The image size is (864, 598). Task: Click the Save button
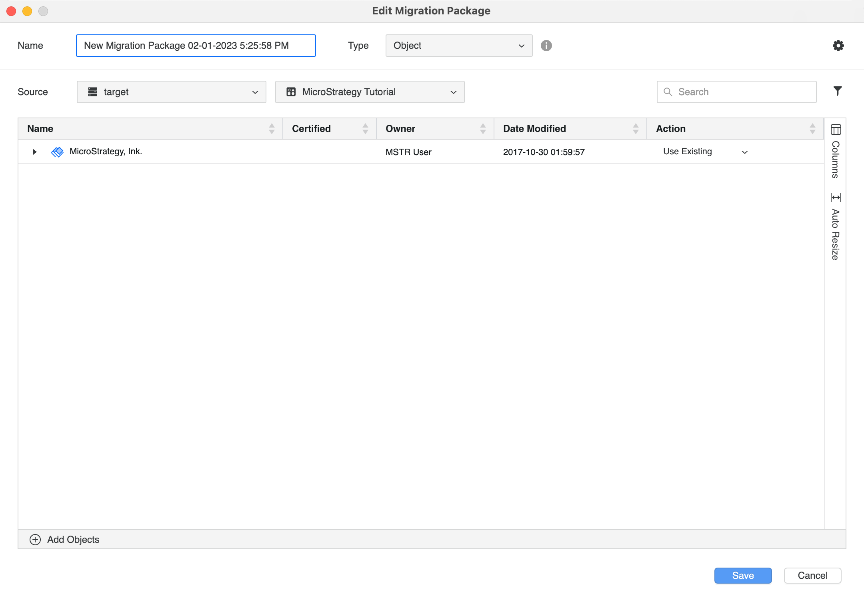pos(743,576)
